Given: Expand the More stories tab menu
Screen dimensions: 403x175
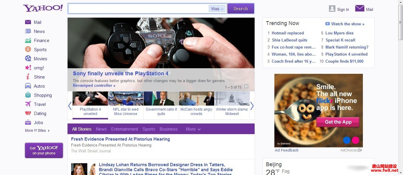Looking at the screenshot, I should tap(193, 129).
